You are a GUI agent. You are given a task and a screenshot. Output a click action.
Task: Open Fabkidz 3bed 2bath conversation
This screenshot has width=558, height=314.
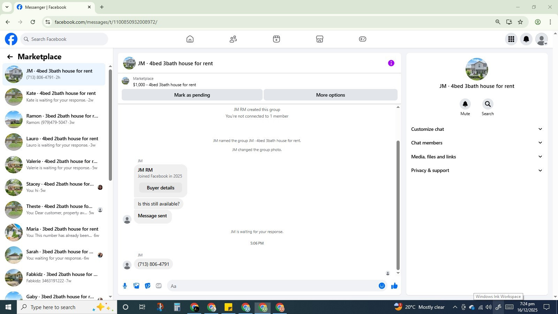coord(54,278)
